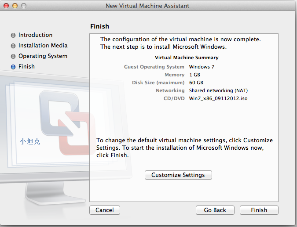Click the Win7_x86_09112012.iso file name

click(x=218, y=98)
